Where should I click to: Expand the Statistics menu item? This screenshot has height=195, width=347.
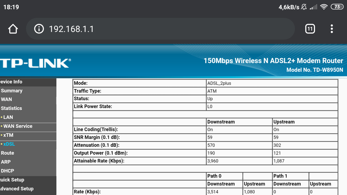(11, 108)
